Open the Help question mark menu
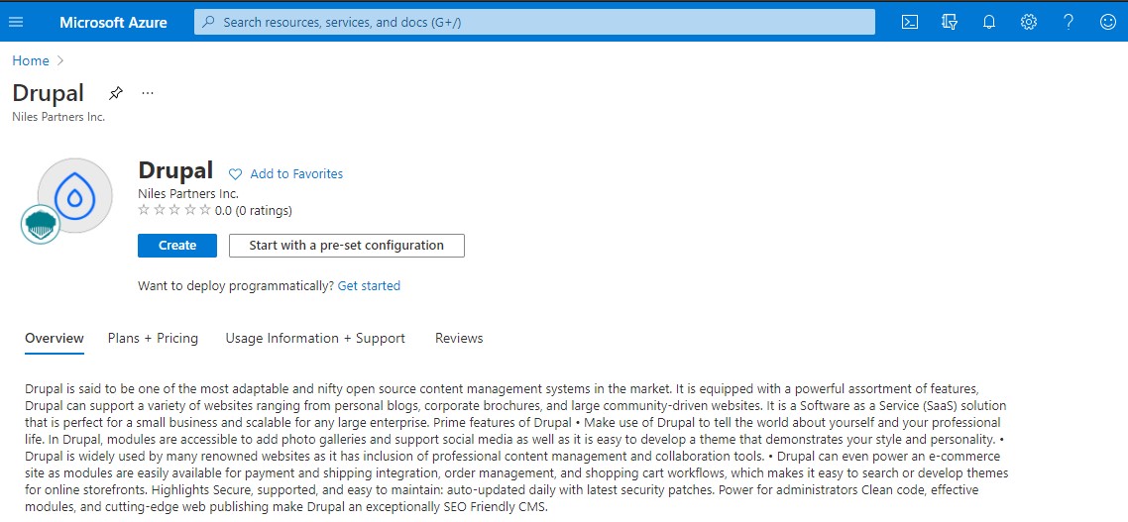 1069,22
